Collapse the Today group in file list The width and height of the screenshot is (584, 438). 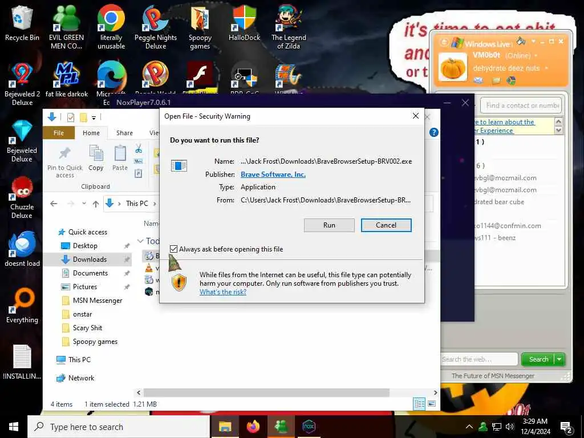pos(140,241)
